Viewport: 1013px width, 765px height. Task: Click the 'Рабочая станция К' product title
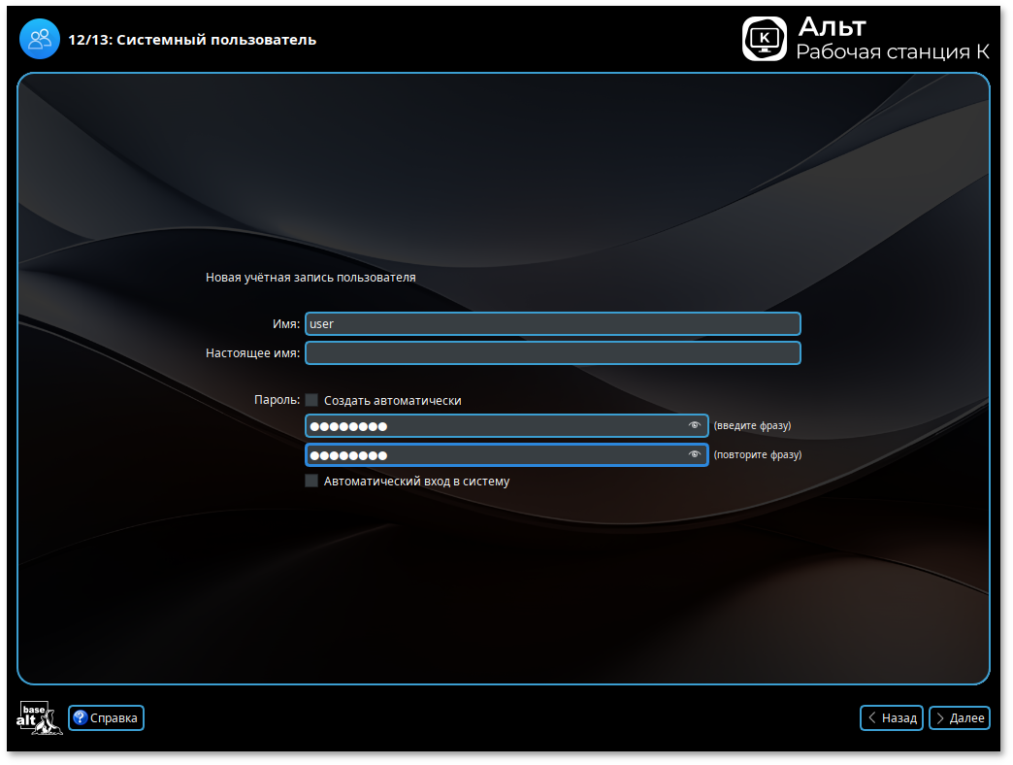(893, 51)
